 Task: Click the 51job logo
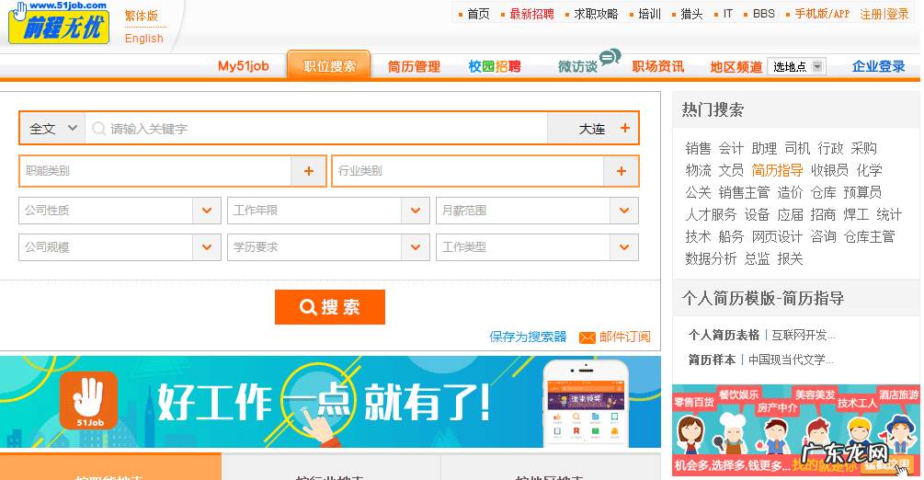[59, 23]
